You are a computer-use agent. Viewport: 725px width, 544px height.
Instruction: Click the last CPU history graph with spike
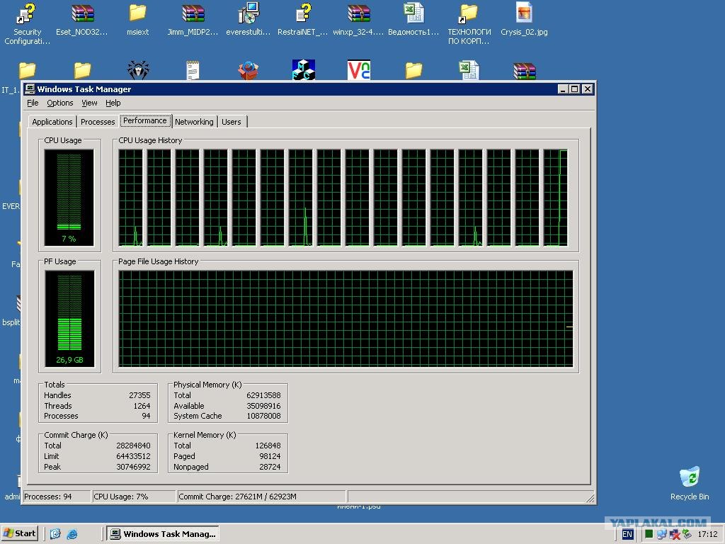coord(555,198)
